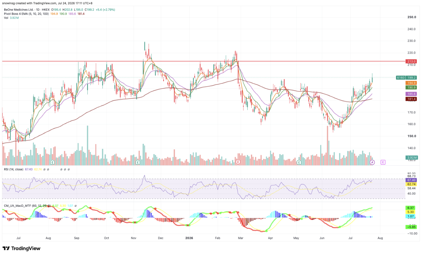Click the green earnings marker near August 2025
The image size is (421, 254).
click(x=52, y=162)
